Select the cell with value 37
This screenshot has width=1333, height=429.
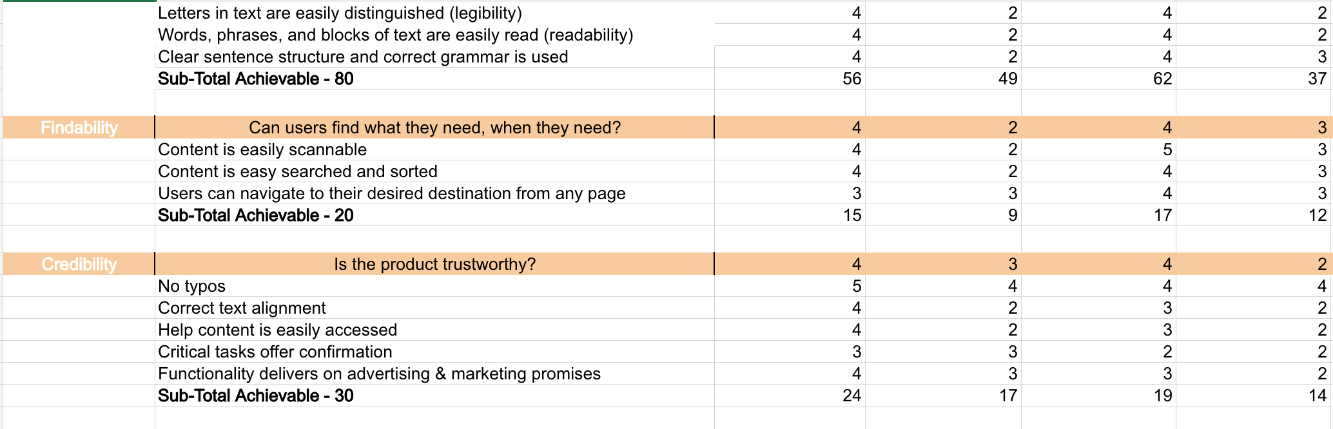click(1254, 79)
